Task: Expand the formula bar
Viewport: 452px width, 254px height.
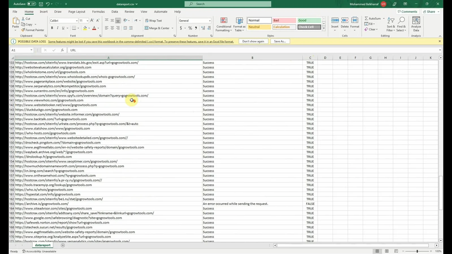Action: (440, 50)
